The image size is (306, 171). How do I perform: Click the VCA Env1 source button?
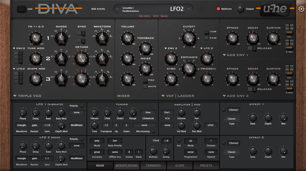[x=167, y=112]
